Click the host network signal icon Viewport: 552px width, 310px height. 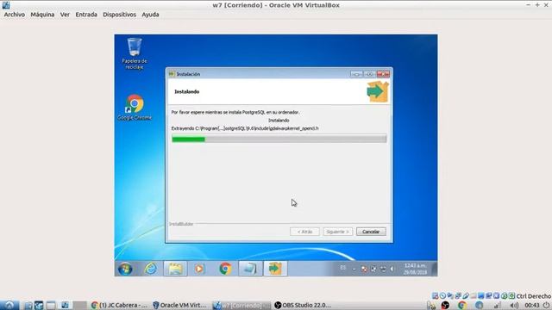click(x=497, y=305)
